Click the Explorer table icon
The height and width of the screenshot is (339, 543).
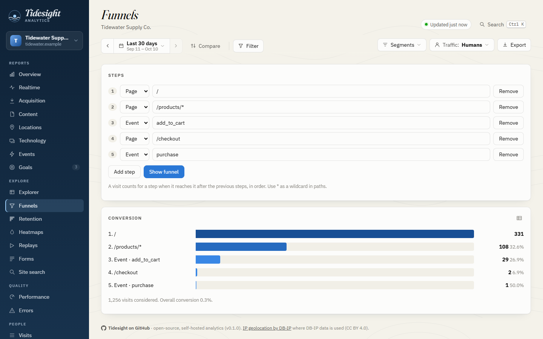[12, 192]
